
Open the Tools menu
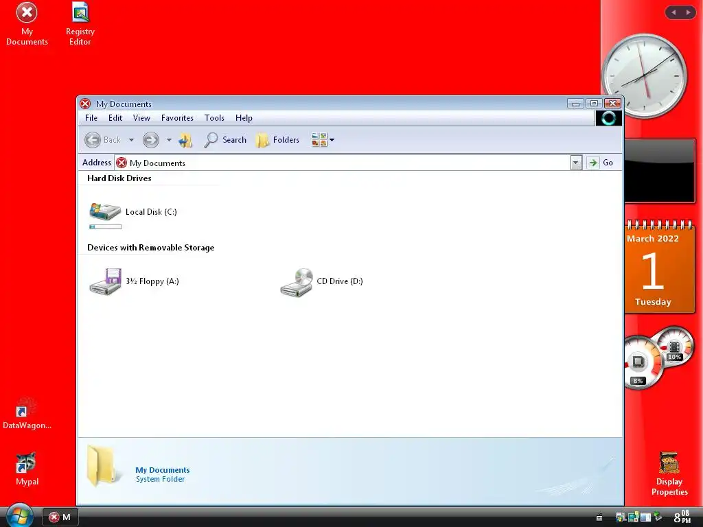click(x=214, y=118)
